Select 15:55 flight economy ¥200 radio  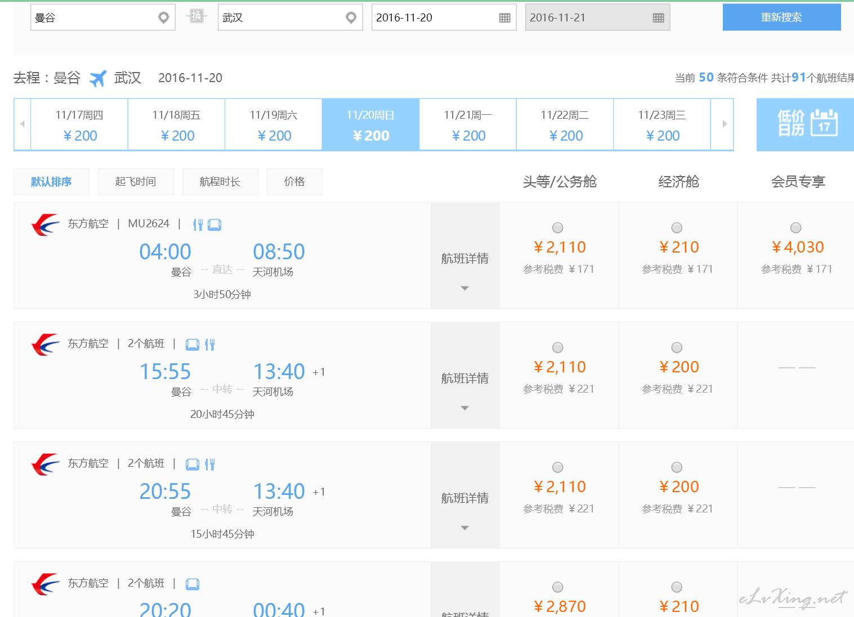pos(677,348)
